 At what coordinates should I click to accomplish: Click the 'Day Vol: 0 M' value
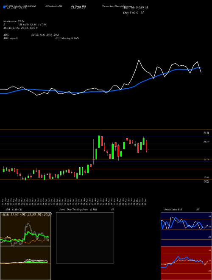(x=133, y=13)
